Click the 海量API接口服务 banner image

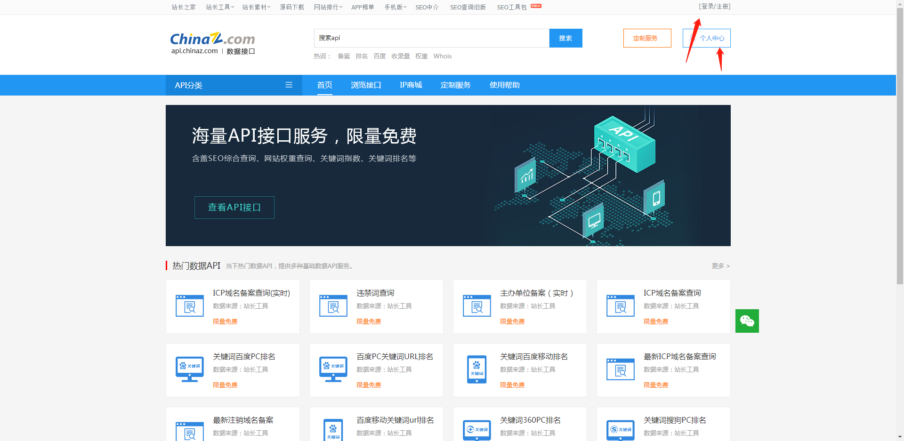click(x=448, y=176)
